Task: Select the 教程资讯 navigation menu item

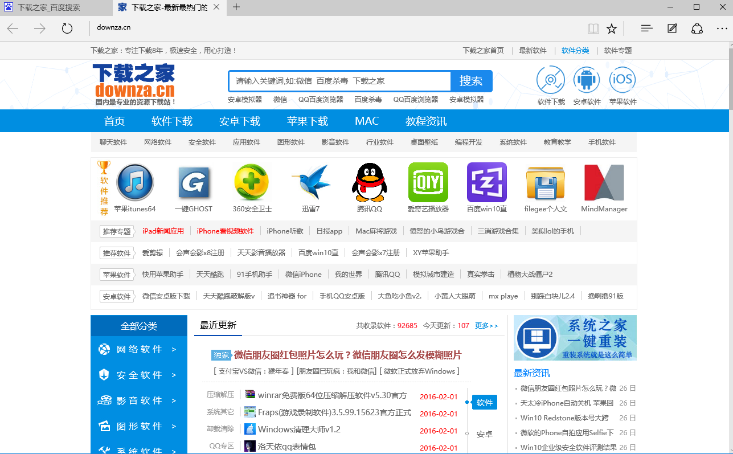Action: tap(426, 121)
